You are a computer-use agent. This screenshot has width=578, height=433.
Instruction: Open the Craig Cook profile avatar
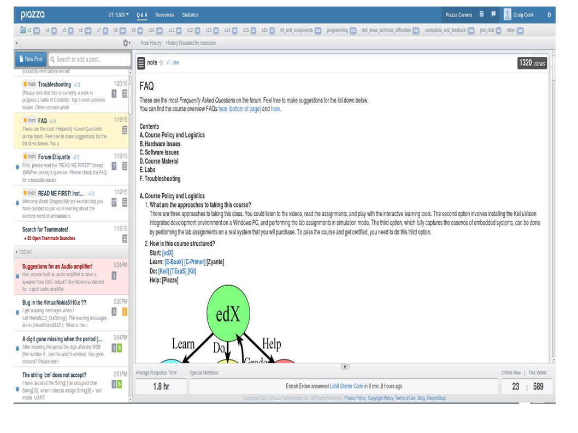pyautogui.click(x=508, y=14)
